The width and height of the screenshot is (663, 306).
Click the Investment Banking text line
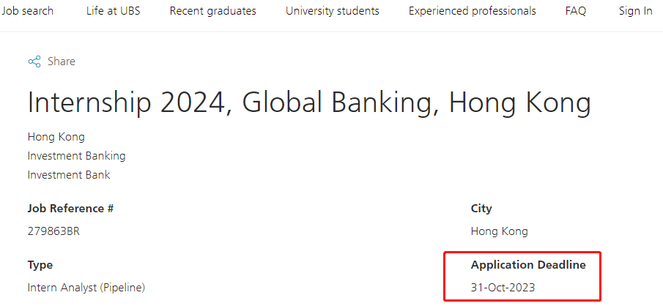tap(76, 156)
